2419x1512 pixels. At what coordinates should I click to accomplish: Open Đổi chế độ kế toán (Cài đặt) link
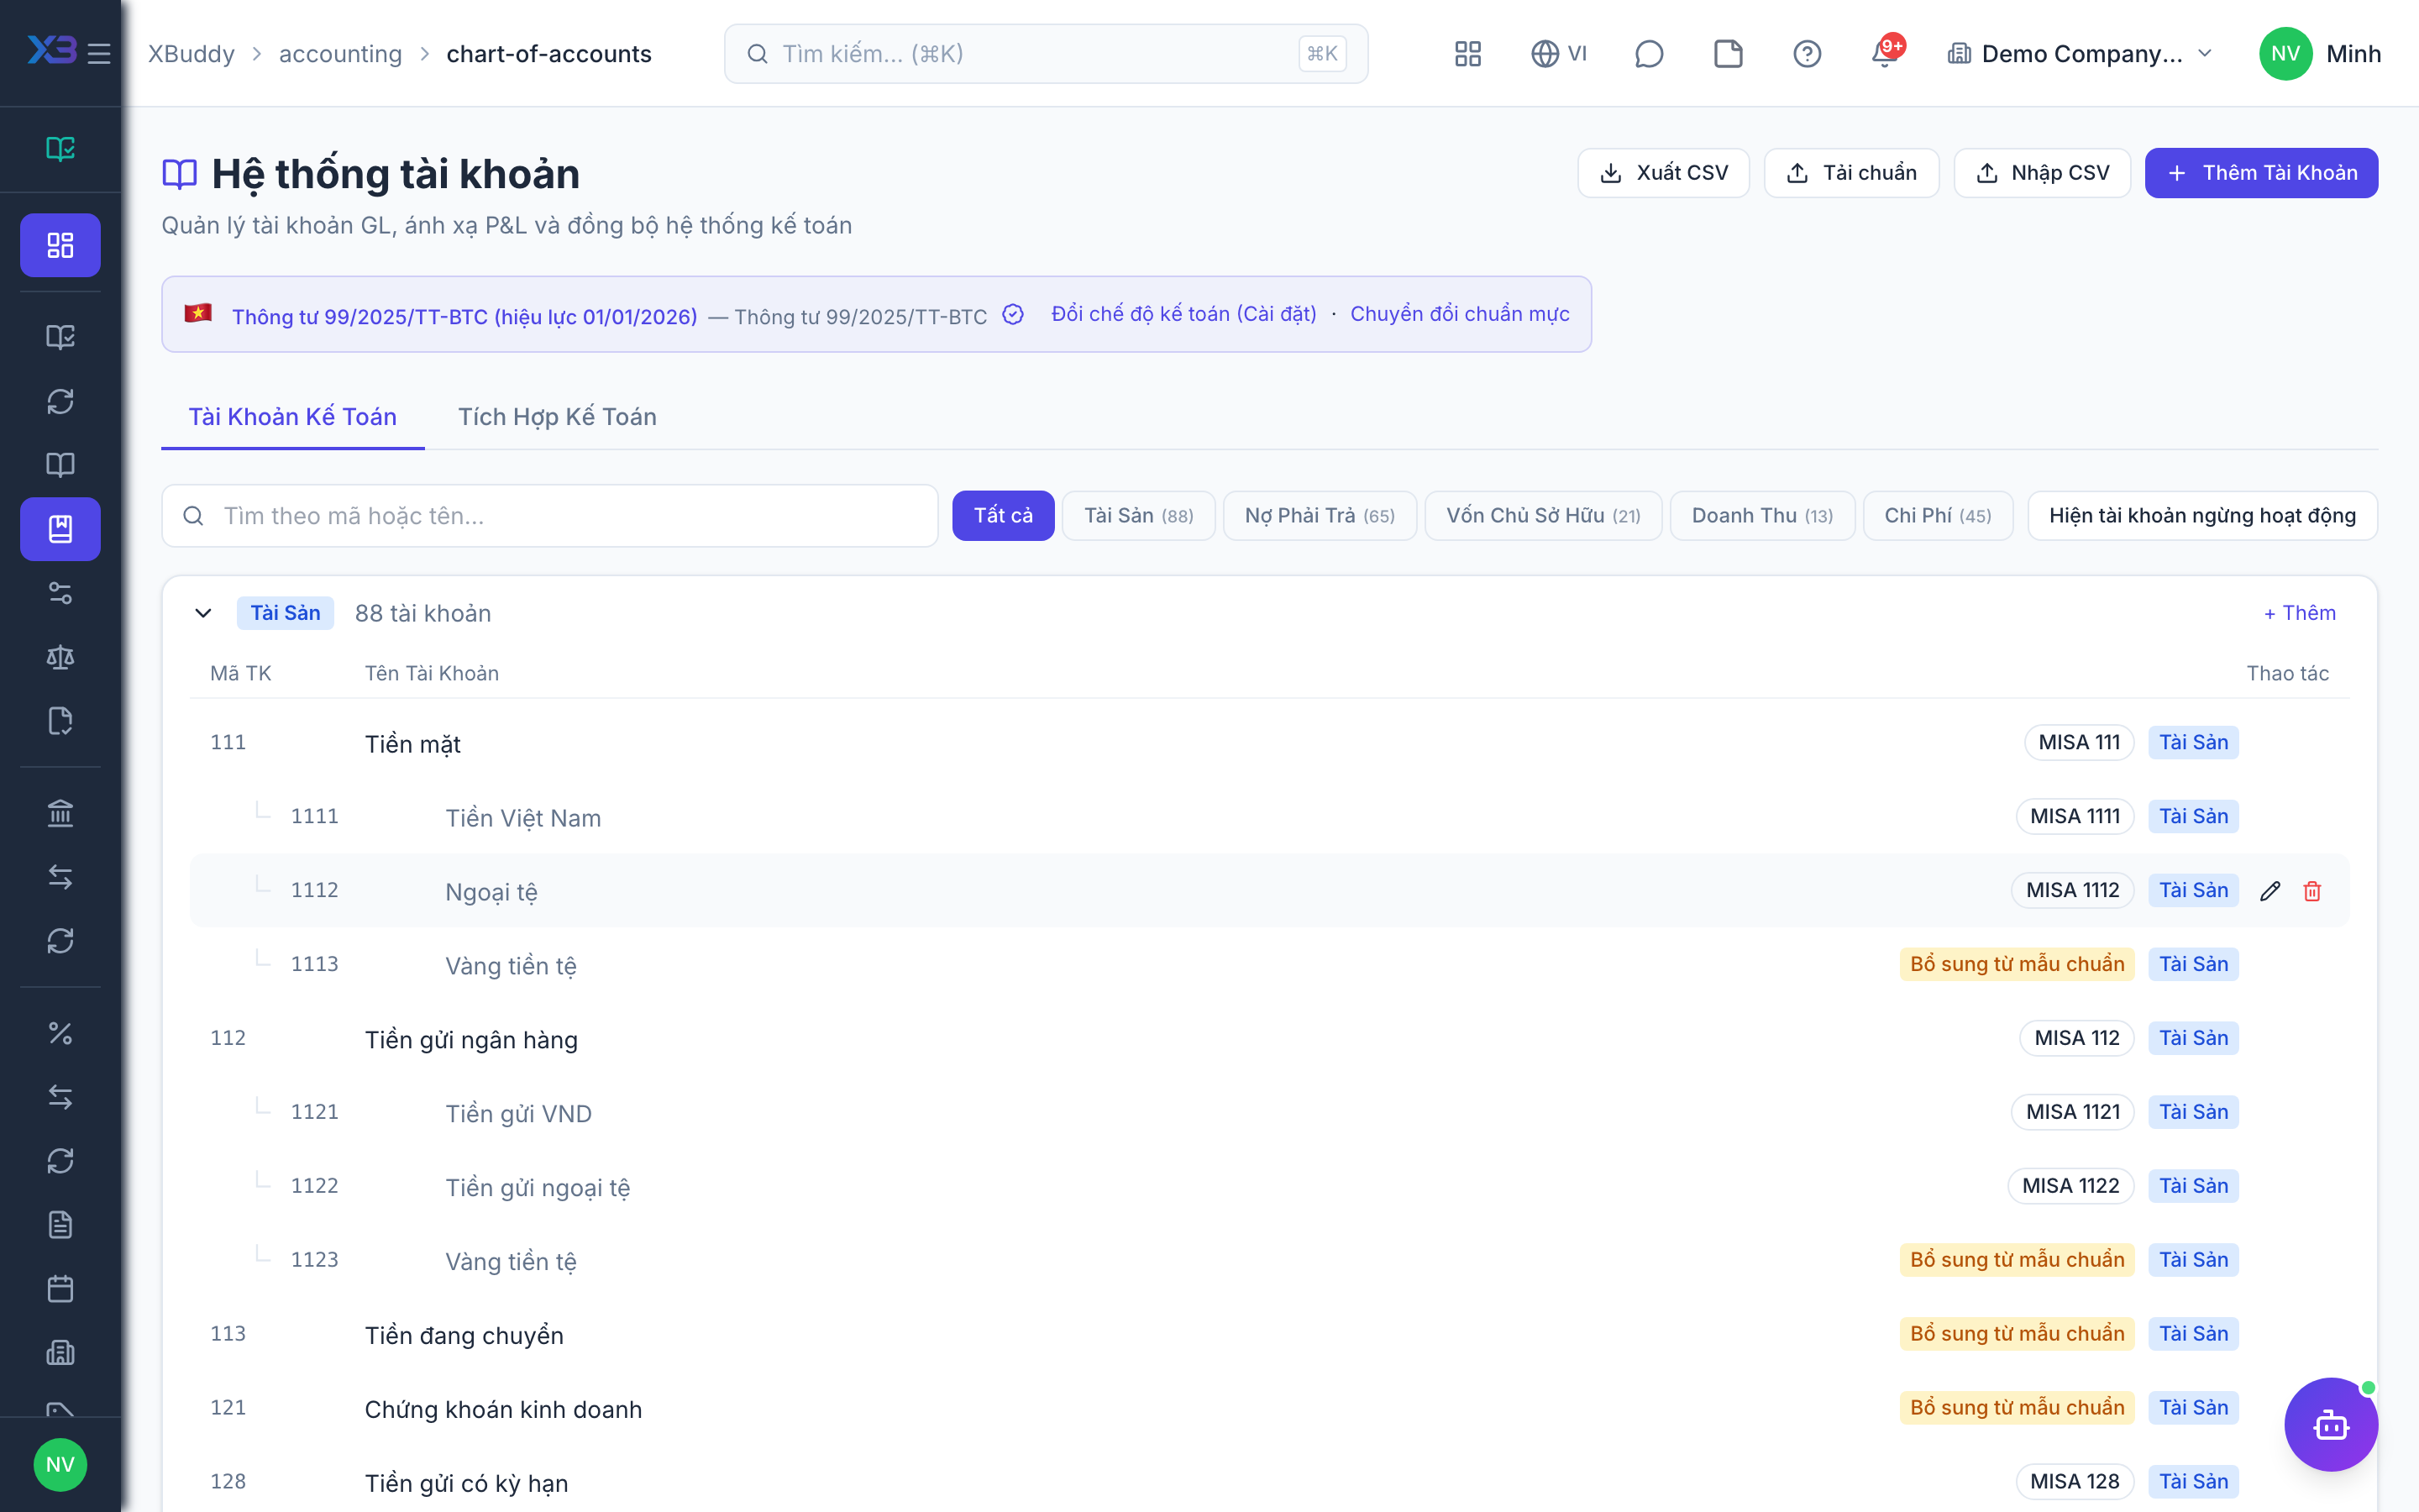click(x=1183, y=314)
